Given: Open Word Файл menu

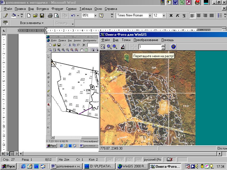Looking at the screenshot, I should coord(8,9).
